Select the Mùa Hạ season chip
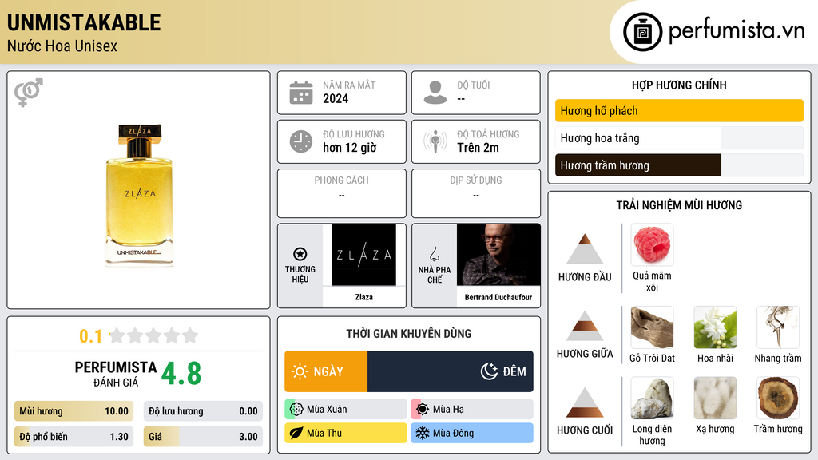Image resolution: width=818 pixels, height=460 pixels. click(472, 410)
